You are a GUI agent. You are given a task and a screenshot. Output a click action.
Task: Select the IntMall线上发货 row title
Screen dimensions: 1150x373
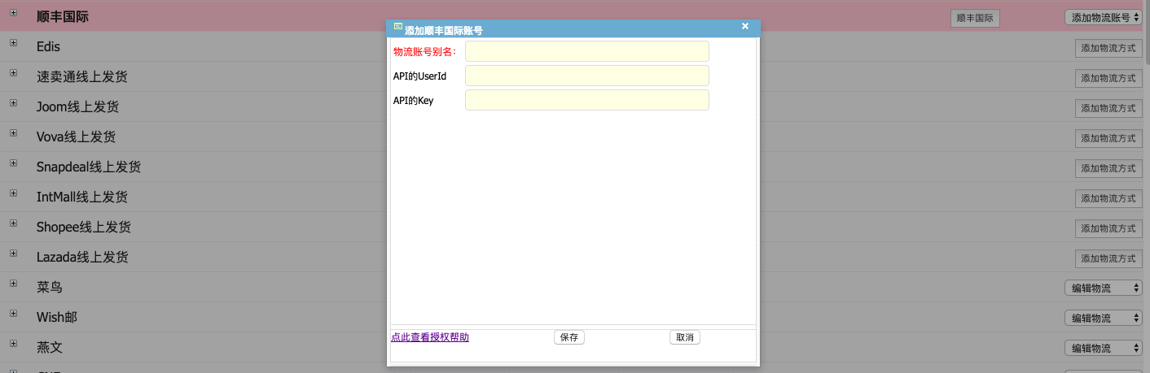click(82, 197)
